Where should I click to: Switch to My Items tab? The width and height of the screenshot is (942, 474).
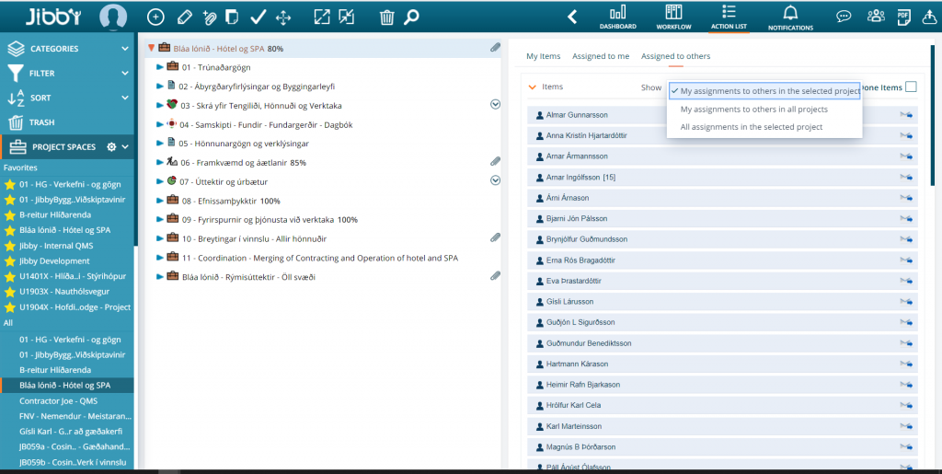pos(543,56)
